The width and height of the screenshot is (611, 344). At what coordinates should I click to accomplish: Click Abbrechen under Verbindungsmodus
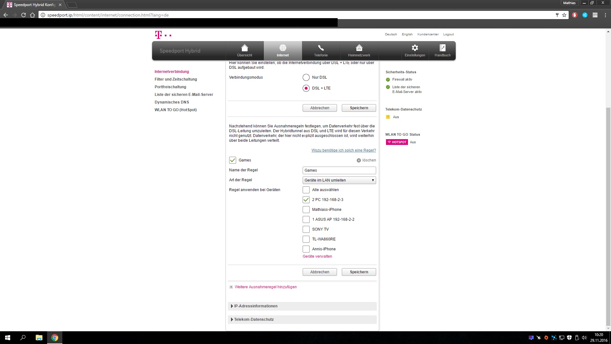coord(320,108)
